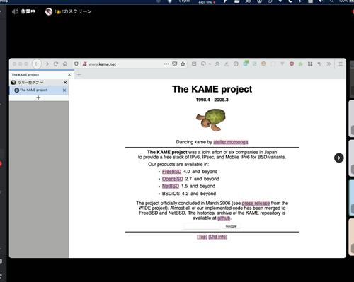Click next arrow on shared screen viewer

pos(338,158)
